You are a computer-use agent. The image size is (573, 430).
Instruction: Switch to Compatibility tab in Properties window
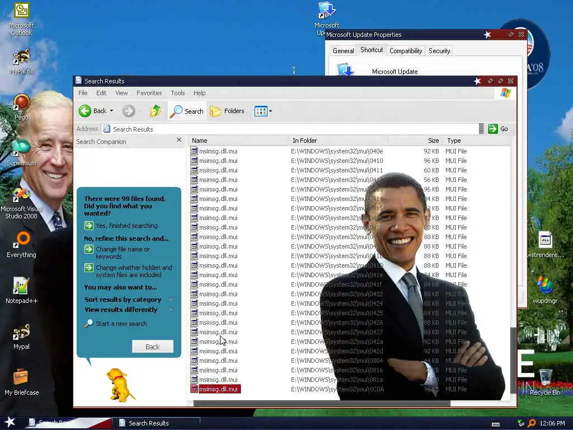coord(406,51)
